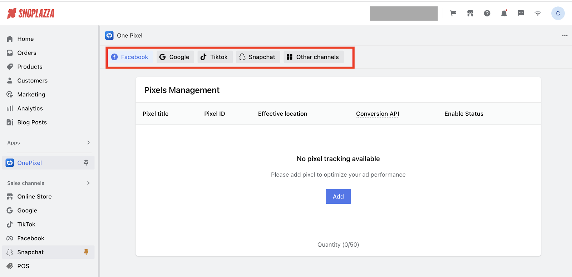Click the Add pixel button
This screenshot has height=277, width=572.
point(338,197)
